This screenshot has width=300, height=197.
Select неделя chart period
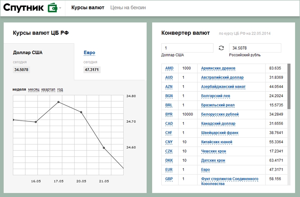pyautogui.click(x=19, y=90)
